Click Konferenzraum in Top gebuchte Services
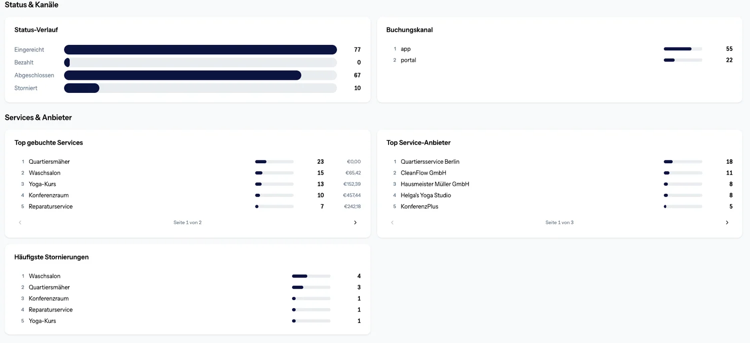Viewport: 750px width, 343px height. (49, 195)
